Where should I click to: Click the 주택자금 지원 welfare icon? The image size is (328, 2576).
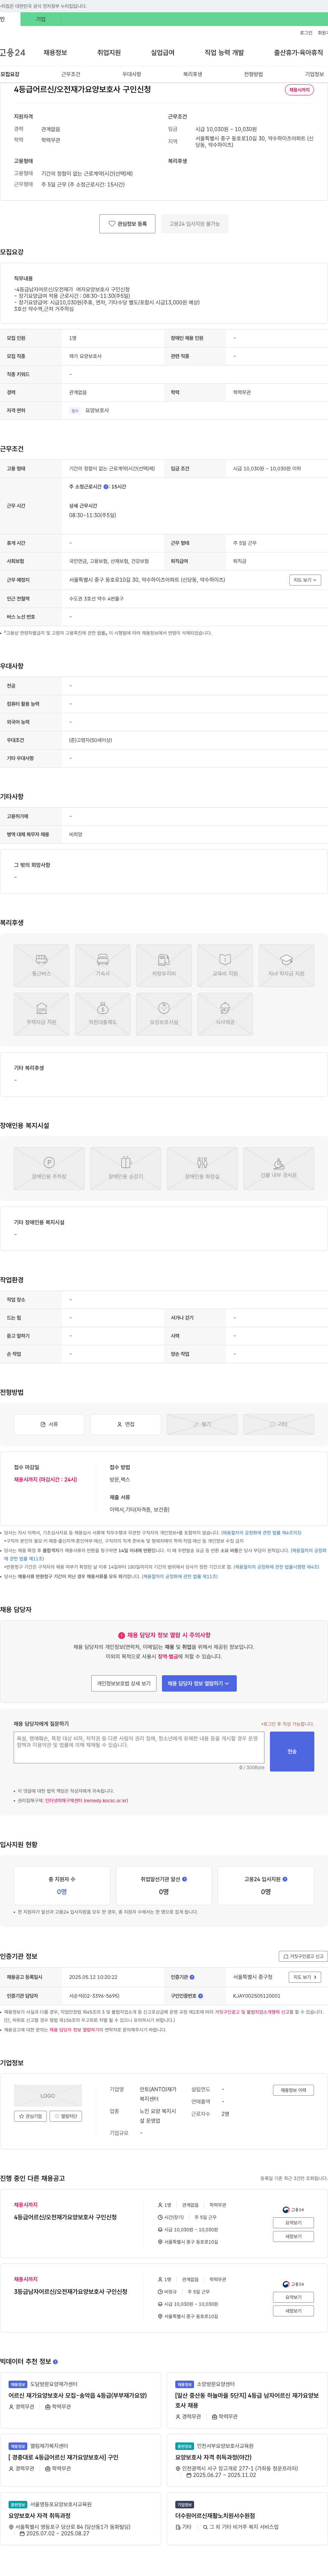(41, 1014)
